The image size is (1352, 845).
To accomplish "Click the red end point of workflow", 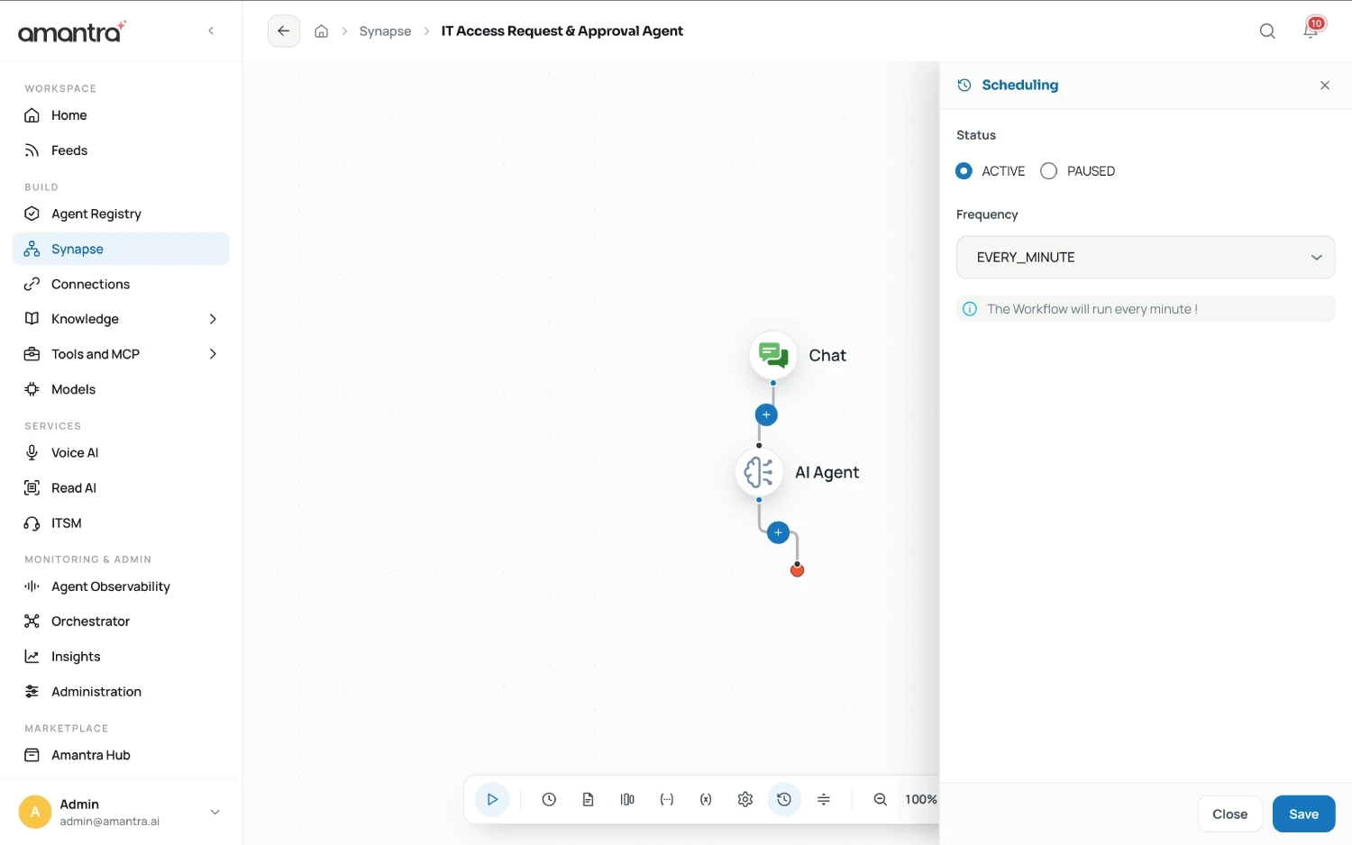I will click(x=797, y=569).
